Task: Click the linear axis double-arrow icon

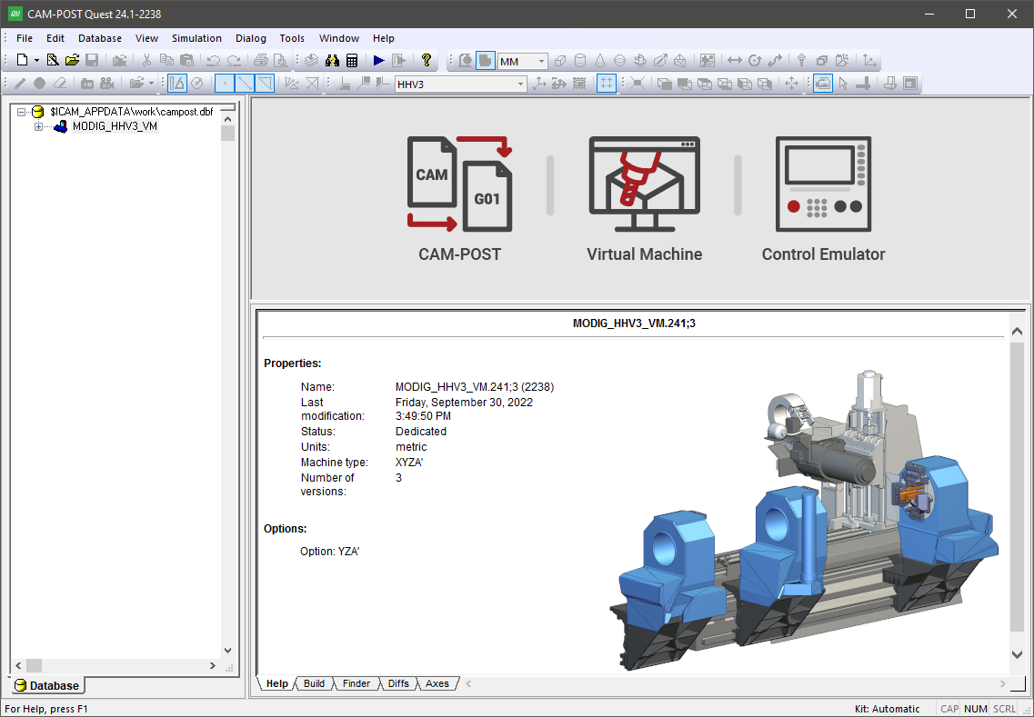Action: (734, 61)
